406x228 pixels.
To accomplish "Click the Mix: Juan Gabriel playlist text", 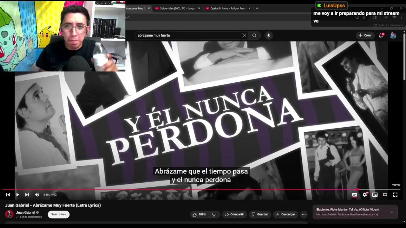I will coord(347,215).
